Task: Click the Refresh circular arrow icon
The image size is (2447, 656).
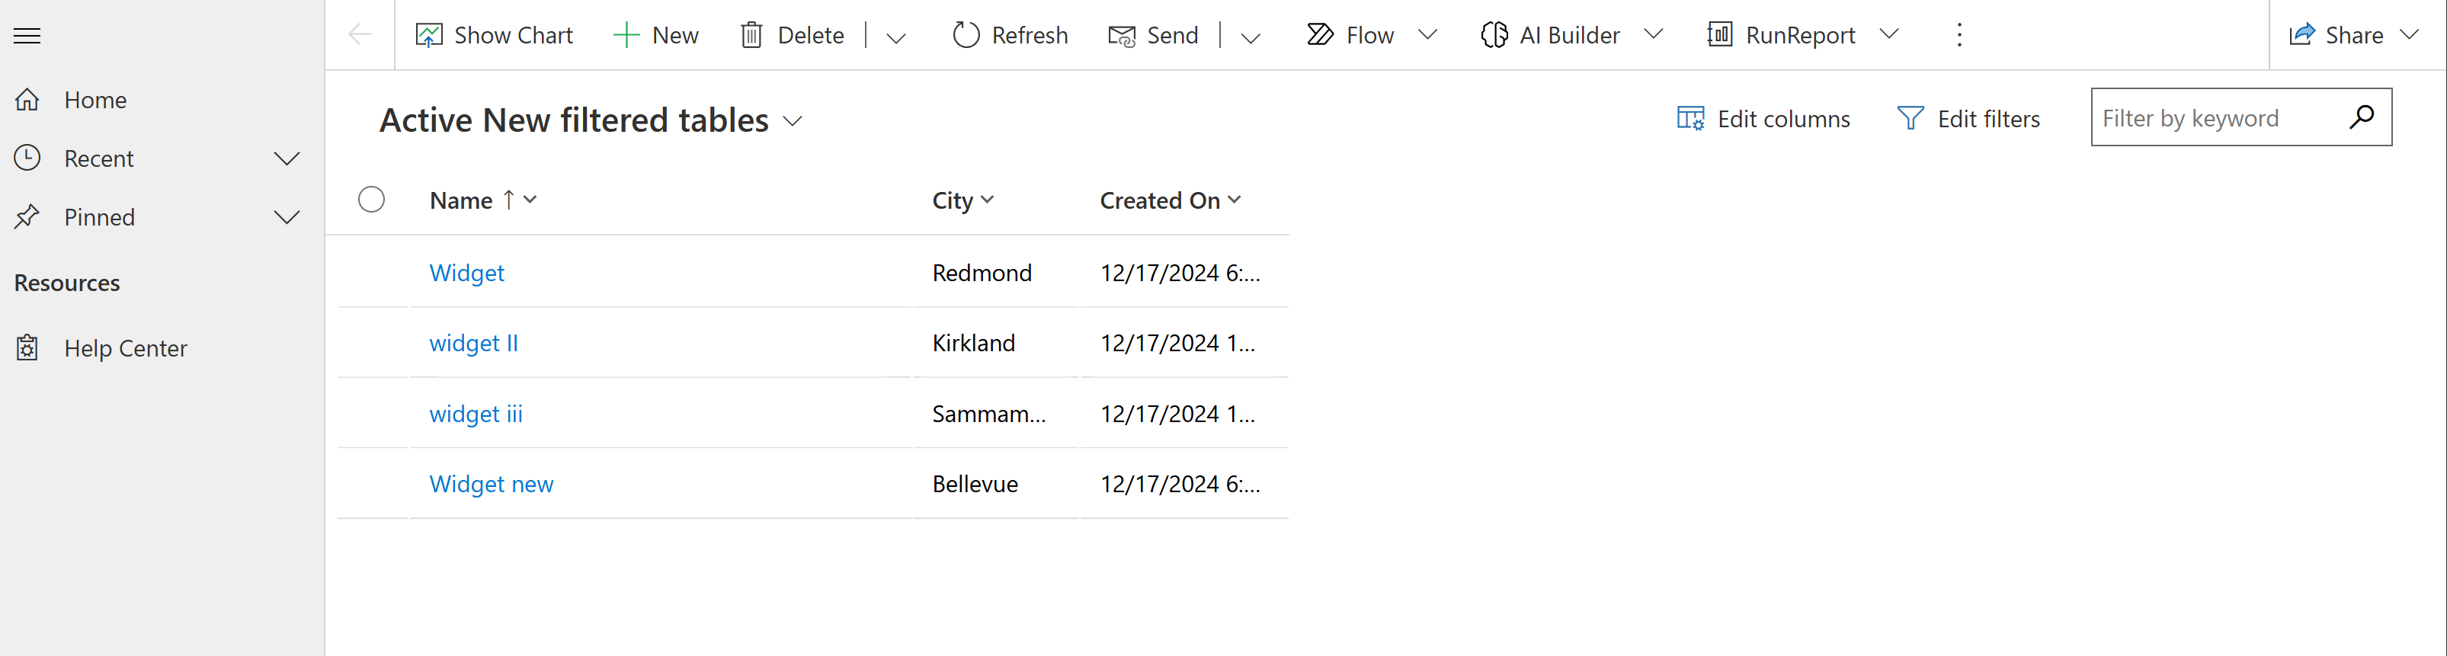Action: (966, 35)
